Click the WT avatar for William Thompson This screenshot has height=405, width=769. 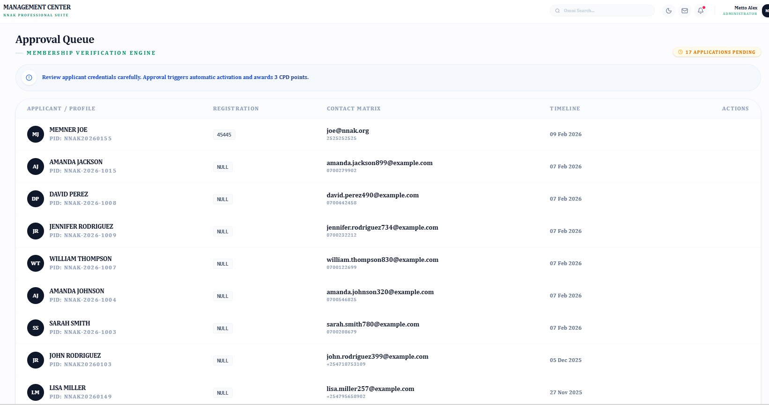[36, 263]
